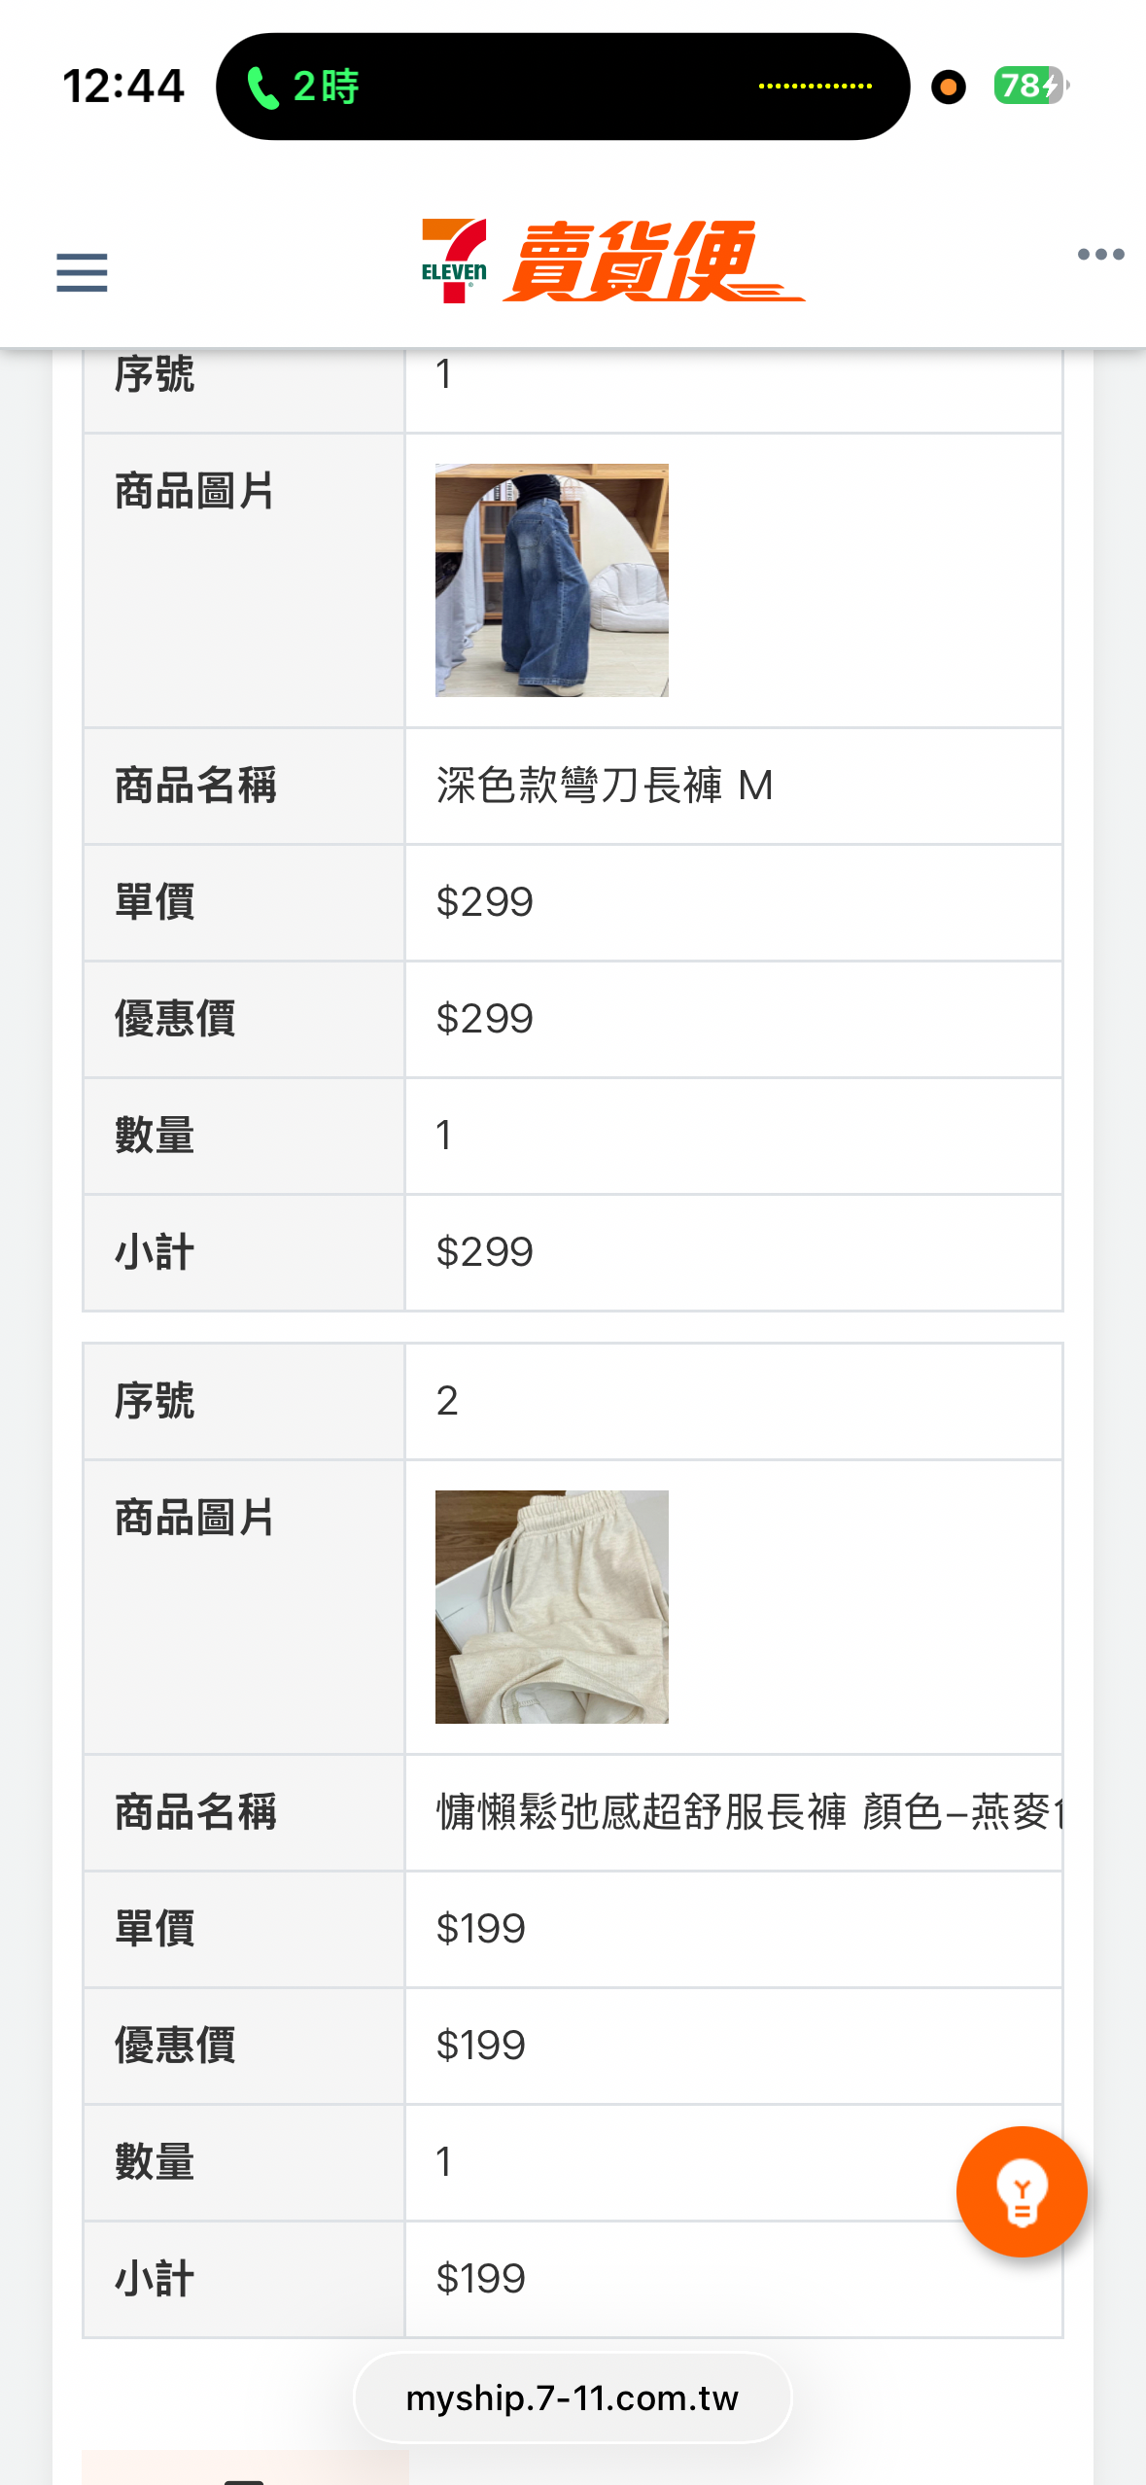
Task: Tap the $199 discount price cell
Action: (x=480, y=2046)
